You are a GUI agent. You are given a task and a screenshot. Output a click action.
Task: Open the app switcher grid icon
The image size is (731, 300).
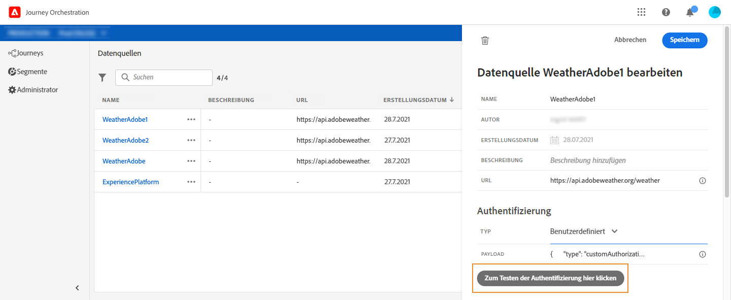click(641, 12)
